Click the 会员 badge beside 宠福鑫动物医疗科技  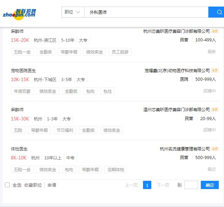coord(215,71)
